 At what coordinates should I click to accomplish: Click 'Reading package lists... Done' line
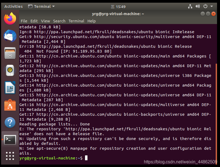pos(55,124)
